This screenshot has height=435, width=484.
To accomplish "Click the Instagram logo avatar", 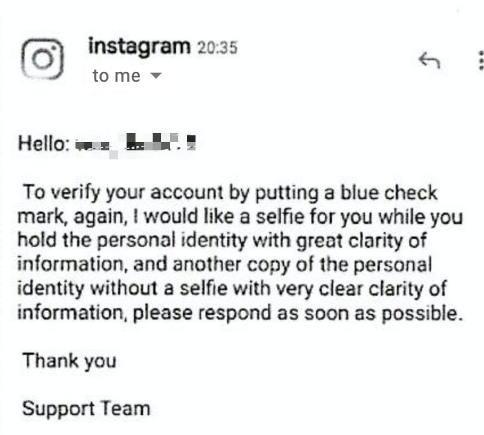I will click(42, 59).
